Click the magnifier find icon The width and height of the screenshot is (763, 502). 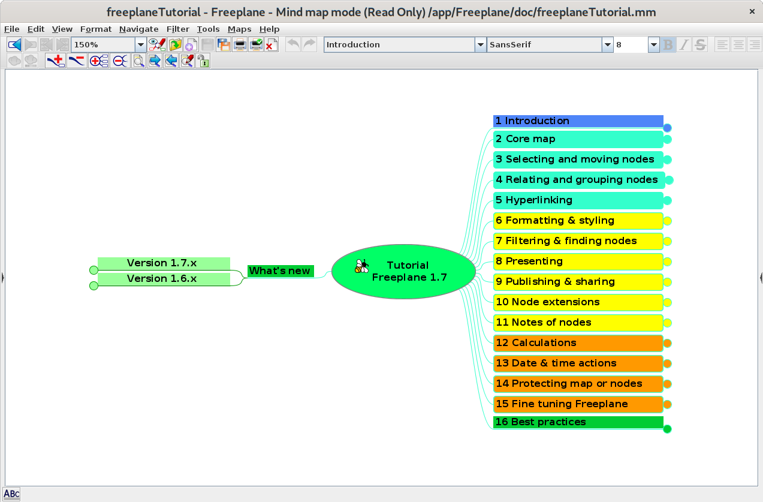coord(138,61)
